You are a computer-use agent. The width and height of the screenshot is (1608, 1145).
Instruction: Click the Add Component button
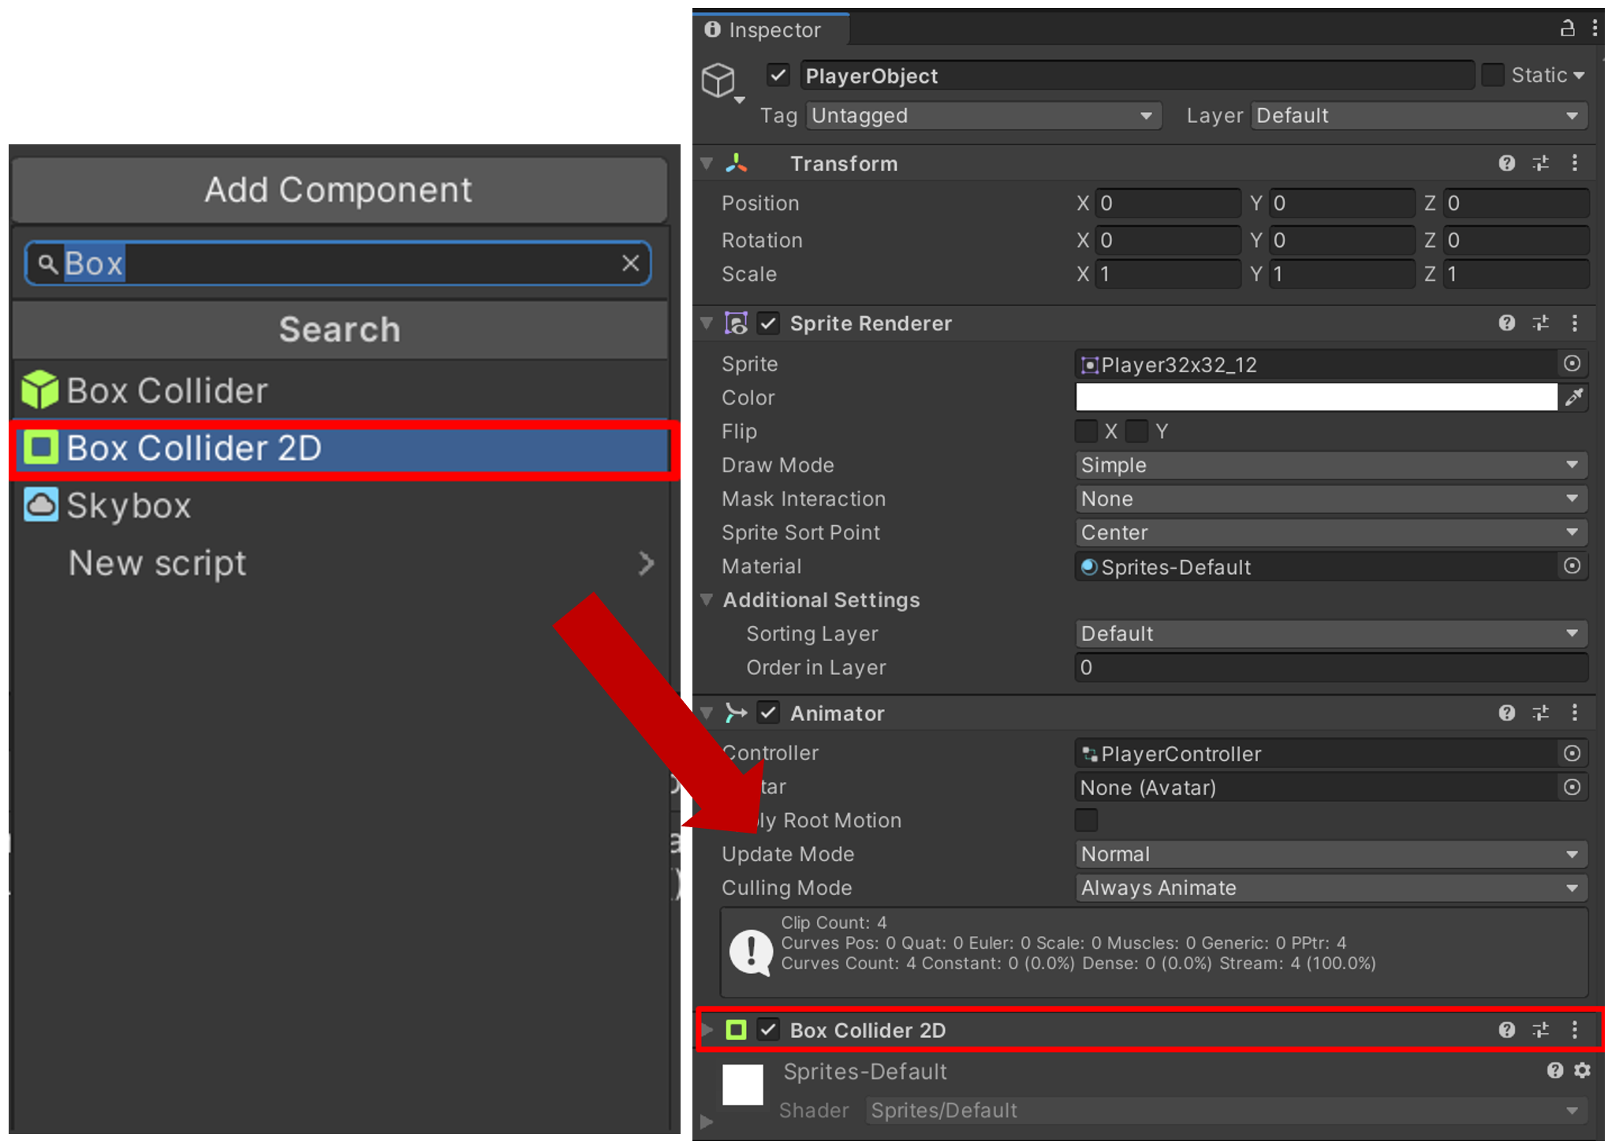[x=339, y=190]
